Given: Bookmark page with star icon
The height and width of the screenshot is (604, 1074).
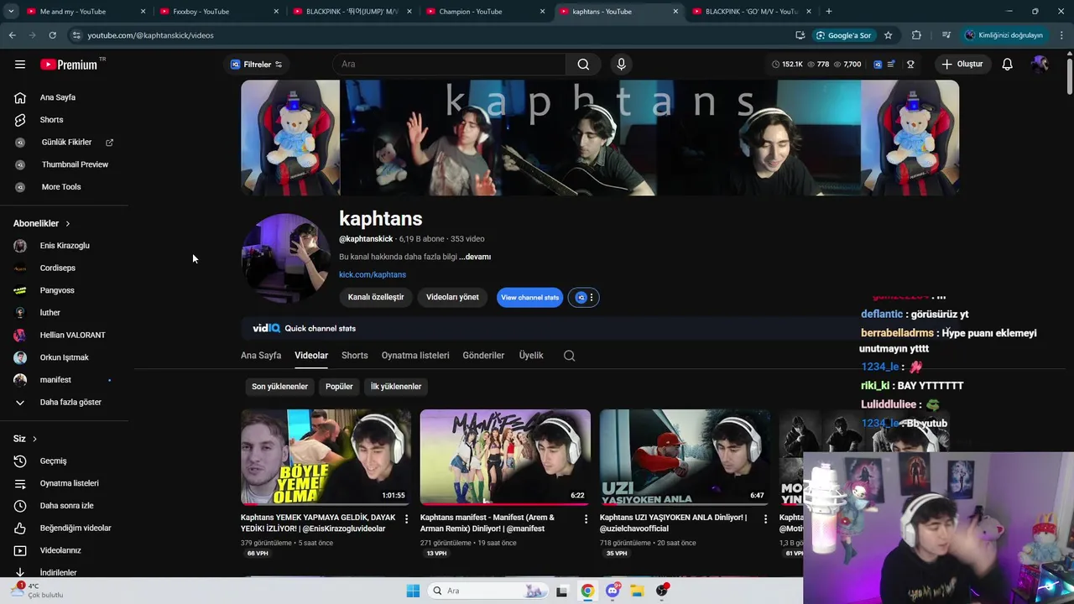Looking at the screenshot, I should coord(888,35).
